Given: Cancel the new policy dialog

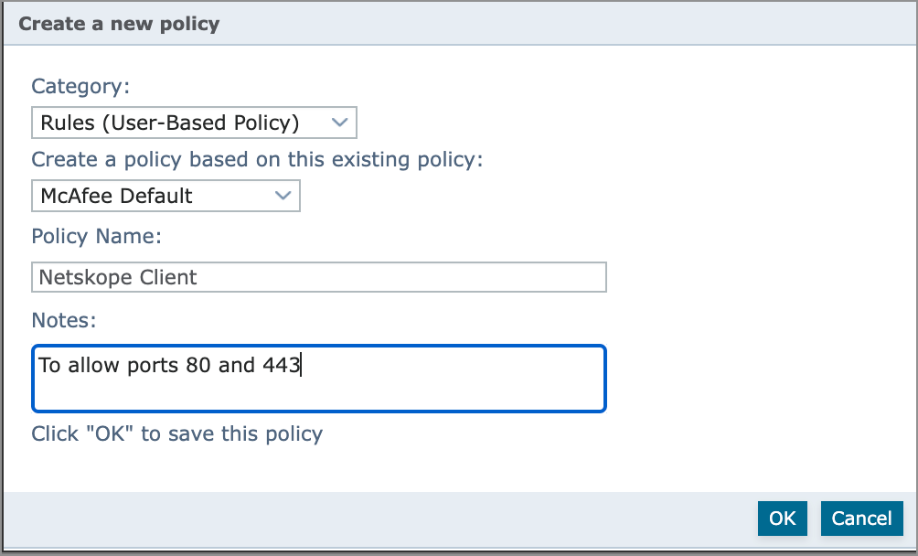Looking at the screenshot, I should pos(861,519).
